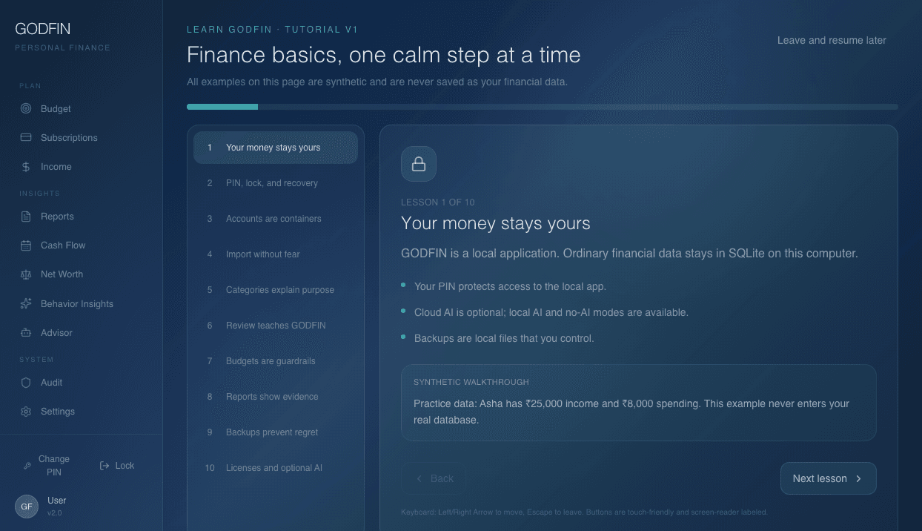The image size is (922, 531).
Task: Click the chevron on Next lesson button
Action: (859, 478)
